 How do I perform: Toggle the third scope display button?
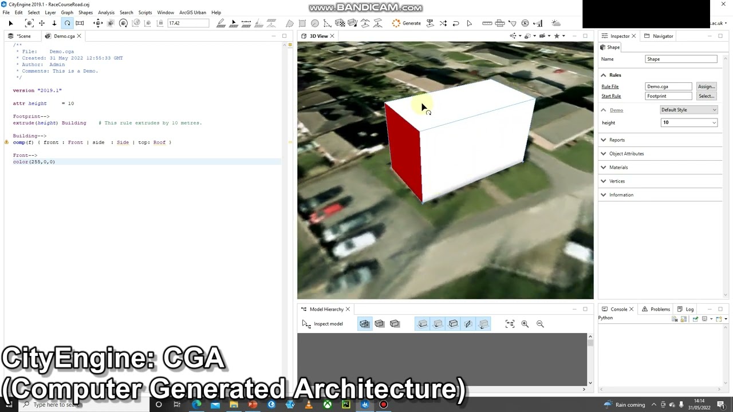(453, 324)
